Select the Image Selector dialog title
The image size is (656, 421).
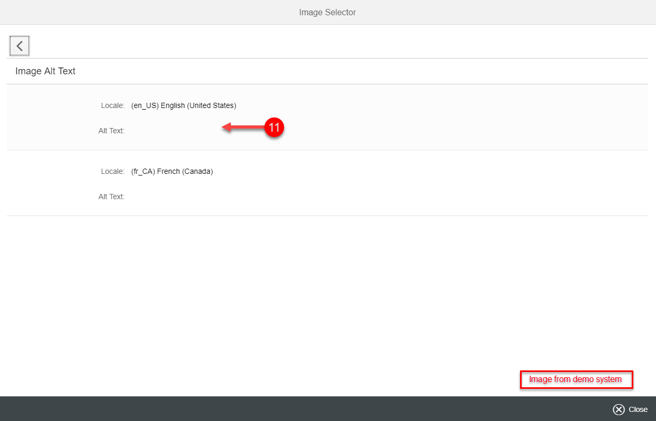[x=327, y=12]
